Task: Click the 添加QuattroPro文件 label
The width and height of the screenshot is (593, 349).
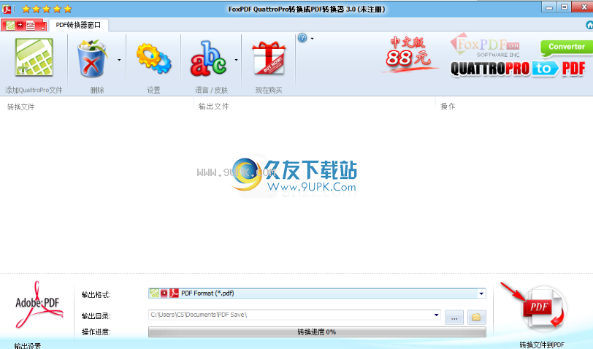Action: tap(34, 90)
